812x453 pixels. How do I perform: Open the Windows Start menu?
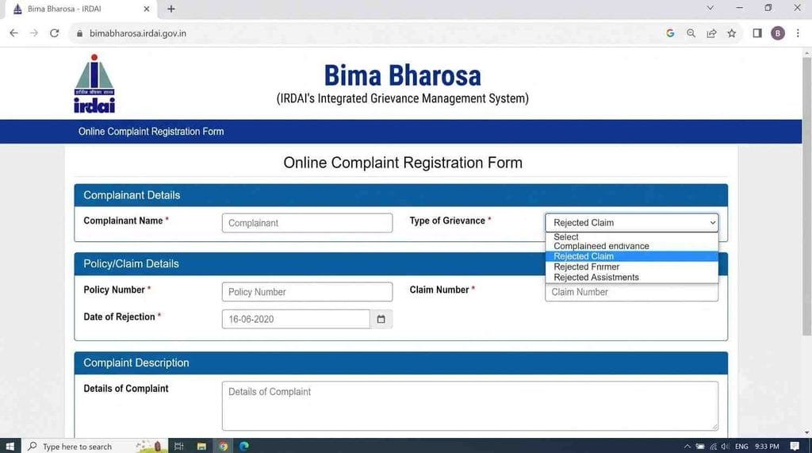coord(10,447)
